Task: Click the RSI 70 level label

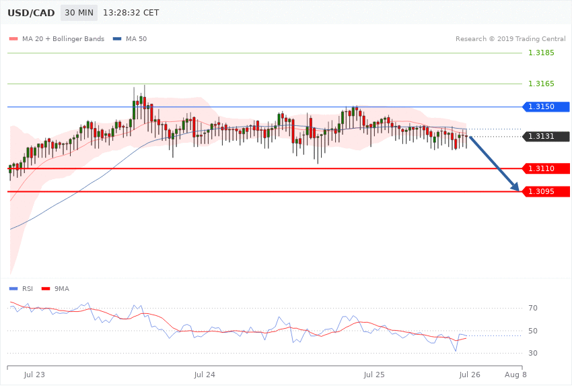Action: pos(532,308)
